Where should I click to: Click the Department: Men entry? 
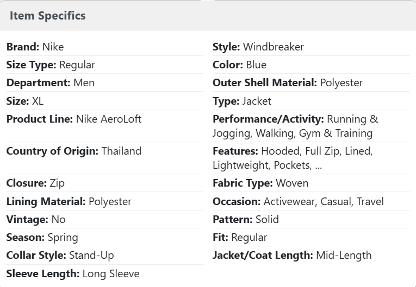pyautogui.click(x=105, y=83)
